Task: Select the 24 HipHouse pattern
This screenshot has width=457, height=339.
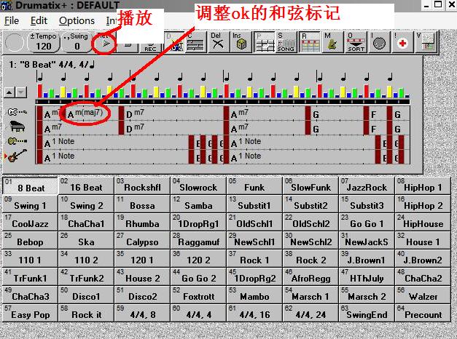Action: 423,222
